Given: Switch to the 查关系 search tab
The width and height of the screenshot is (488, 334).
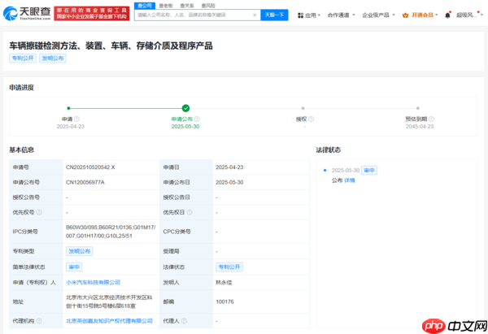Looking at the screenshot, I should [186, 5].
